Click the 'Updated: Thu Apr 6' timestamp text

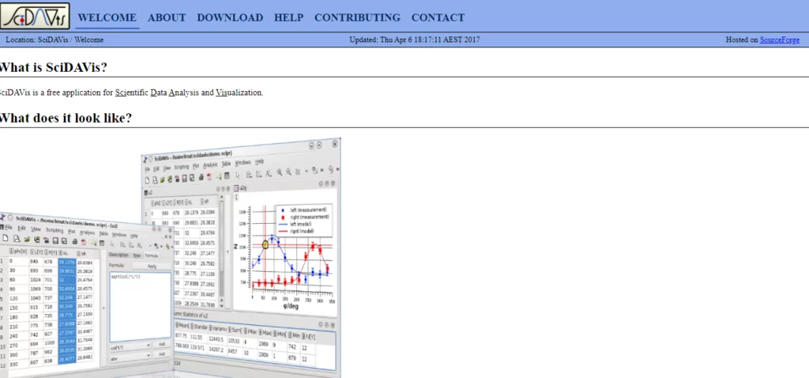click(x=414, y=40)
